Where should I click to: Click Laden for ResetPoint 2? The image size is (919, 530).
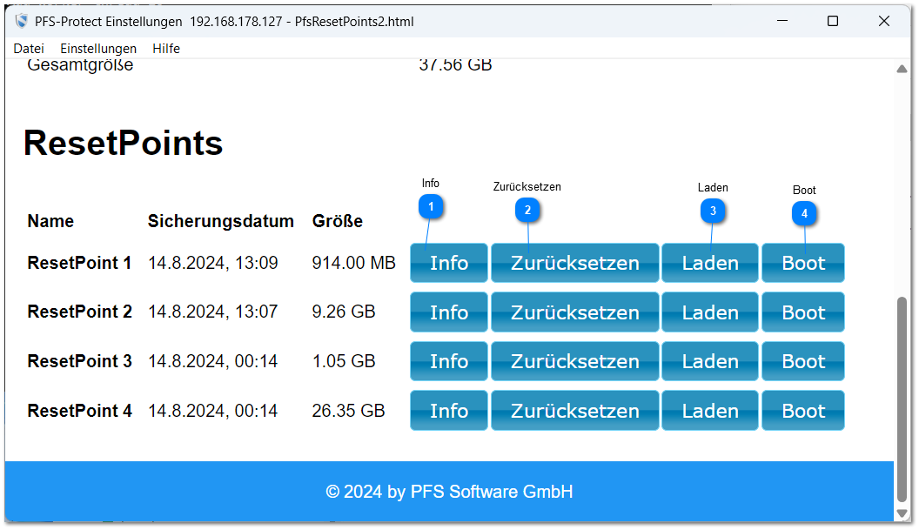pyautogui.click(x=710, y=312)
